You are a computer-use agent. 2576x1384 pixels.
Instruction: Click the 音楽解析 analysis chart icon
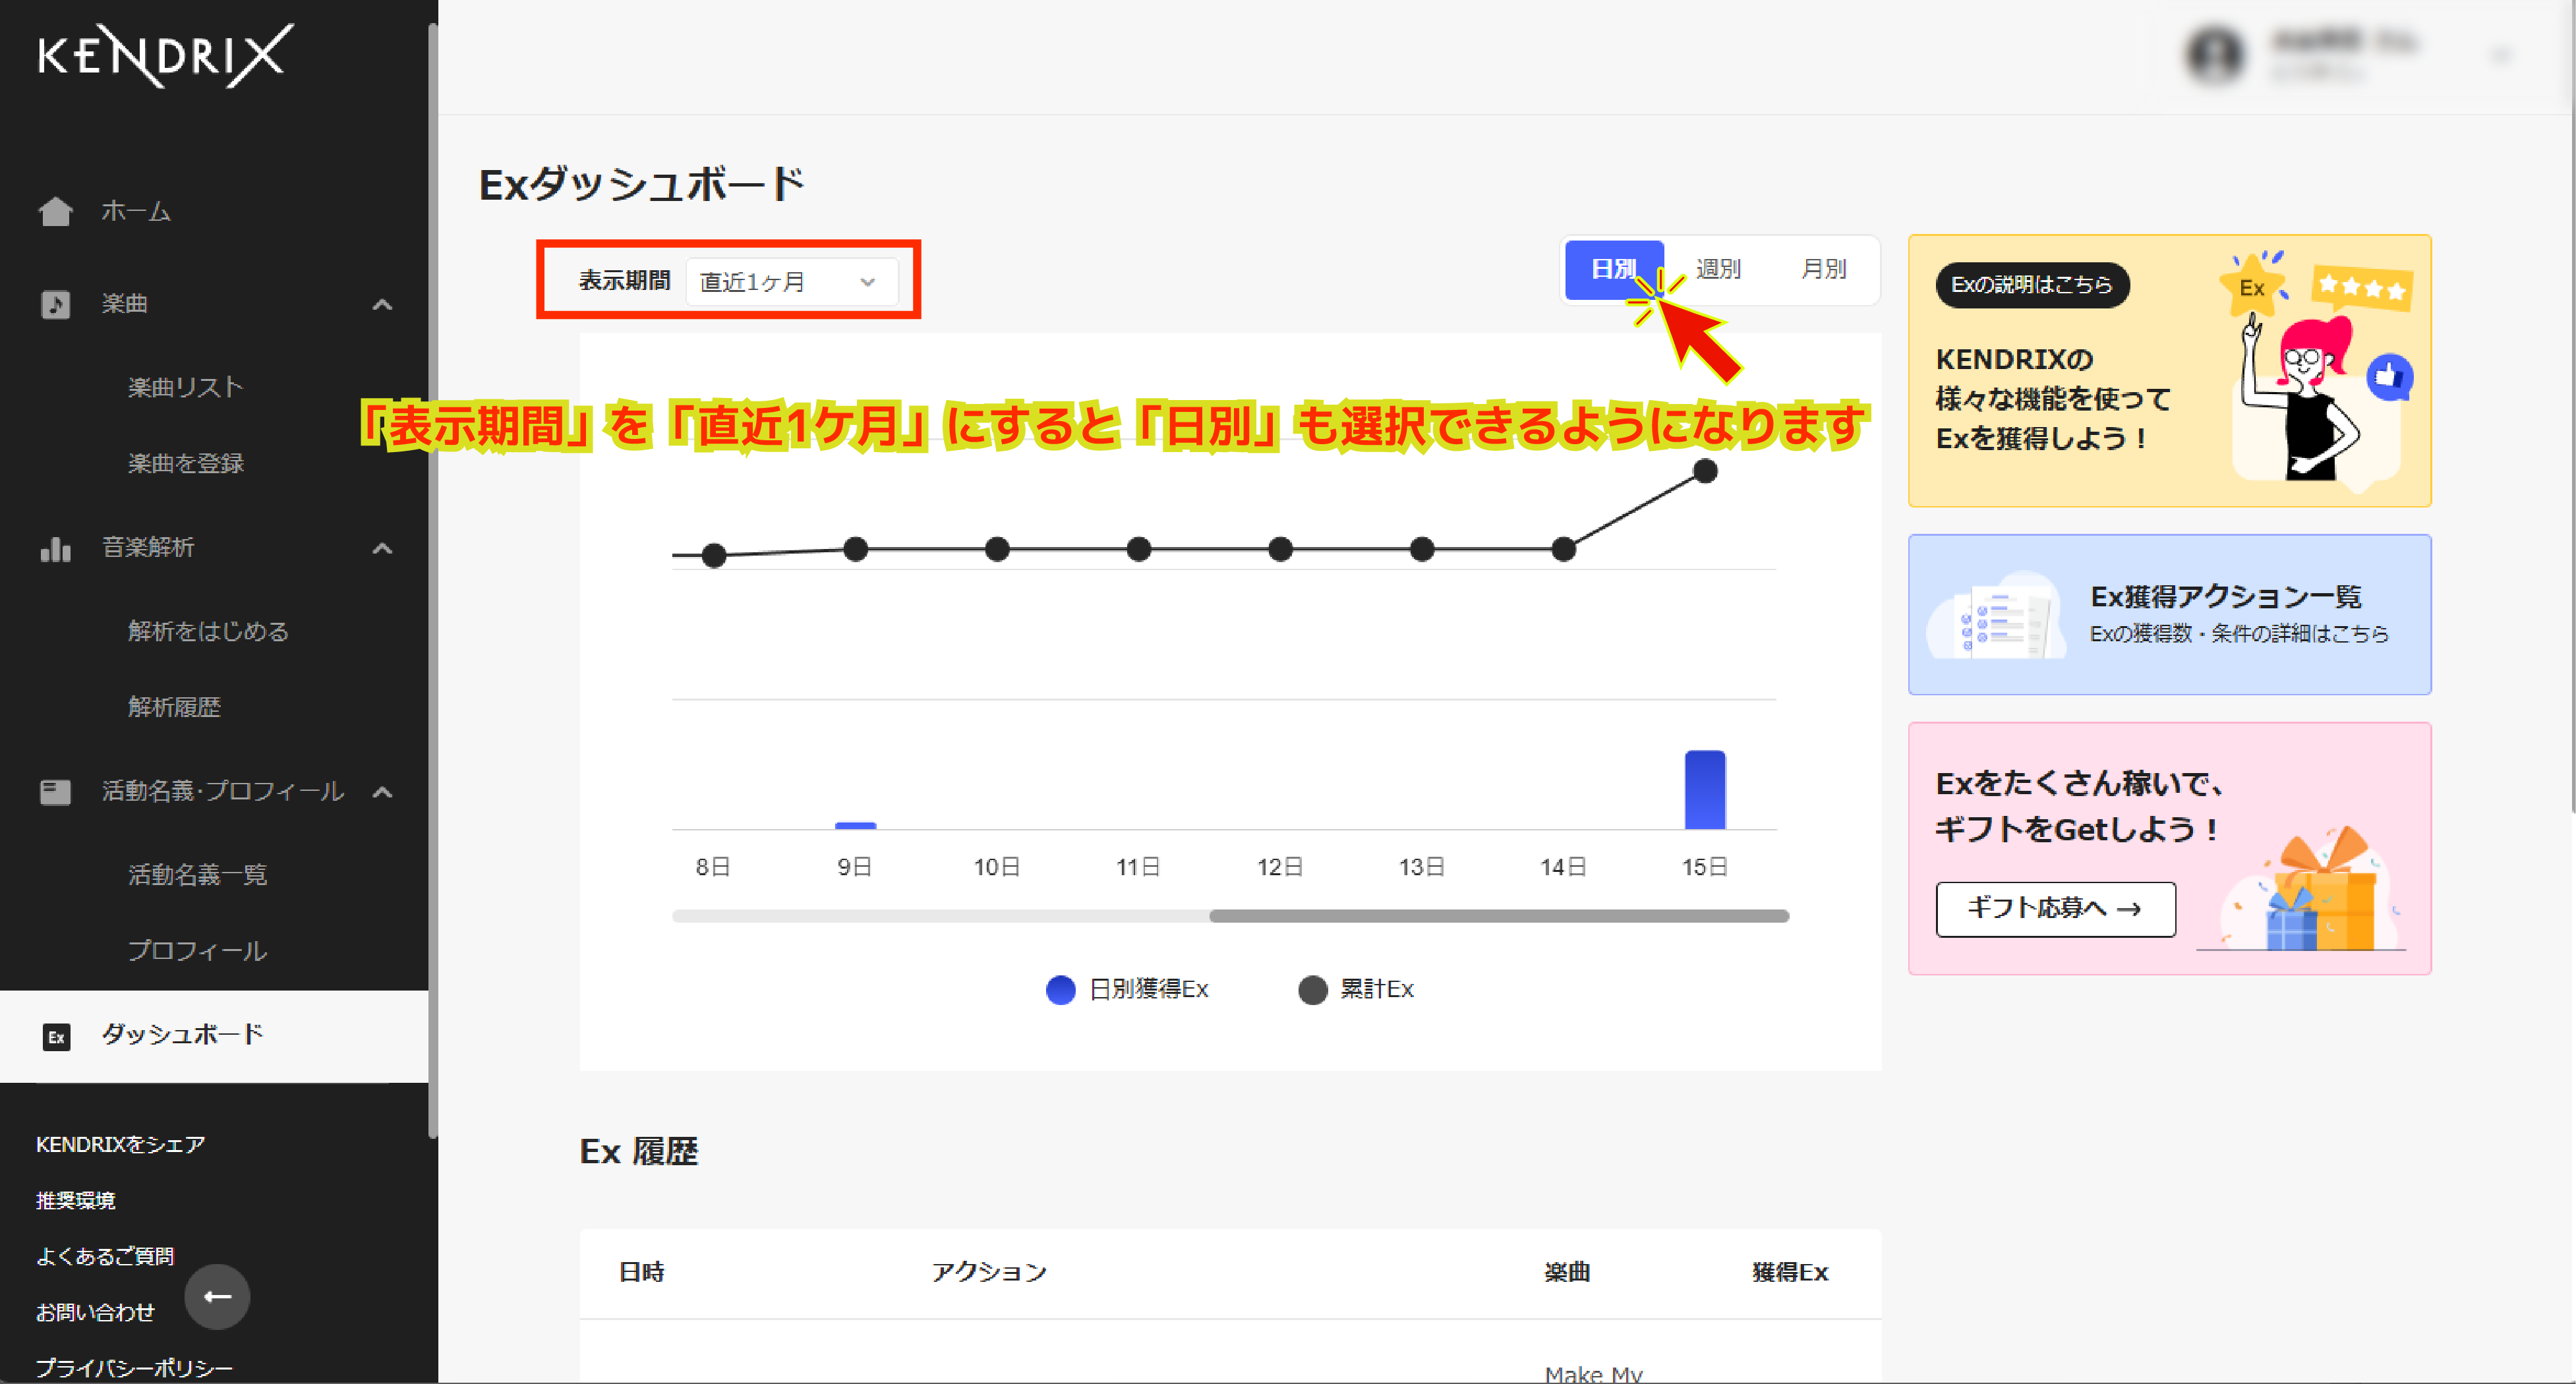click(x=56, y=548)
